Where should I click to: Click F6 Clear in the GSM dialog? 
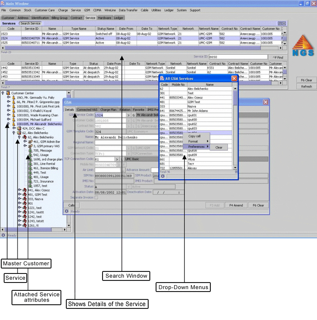[258, 206]
